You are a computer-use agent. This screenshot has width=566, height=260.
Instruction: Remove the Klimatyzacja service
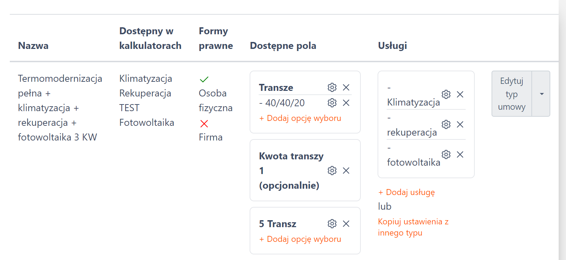click(460, 94)
